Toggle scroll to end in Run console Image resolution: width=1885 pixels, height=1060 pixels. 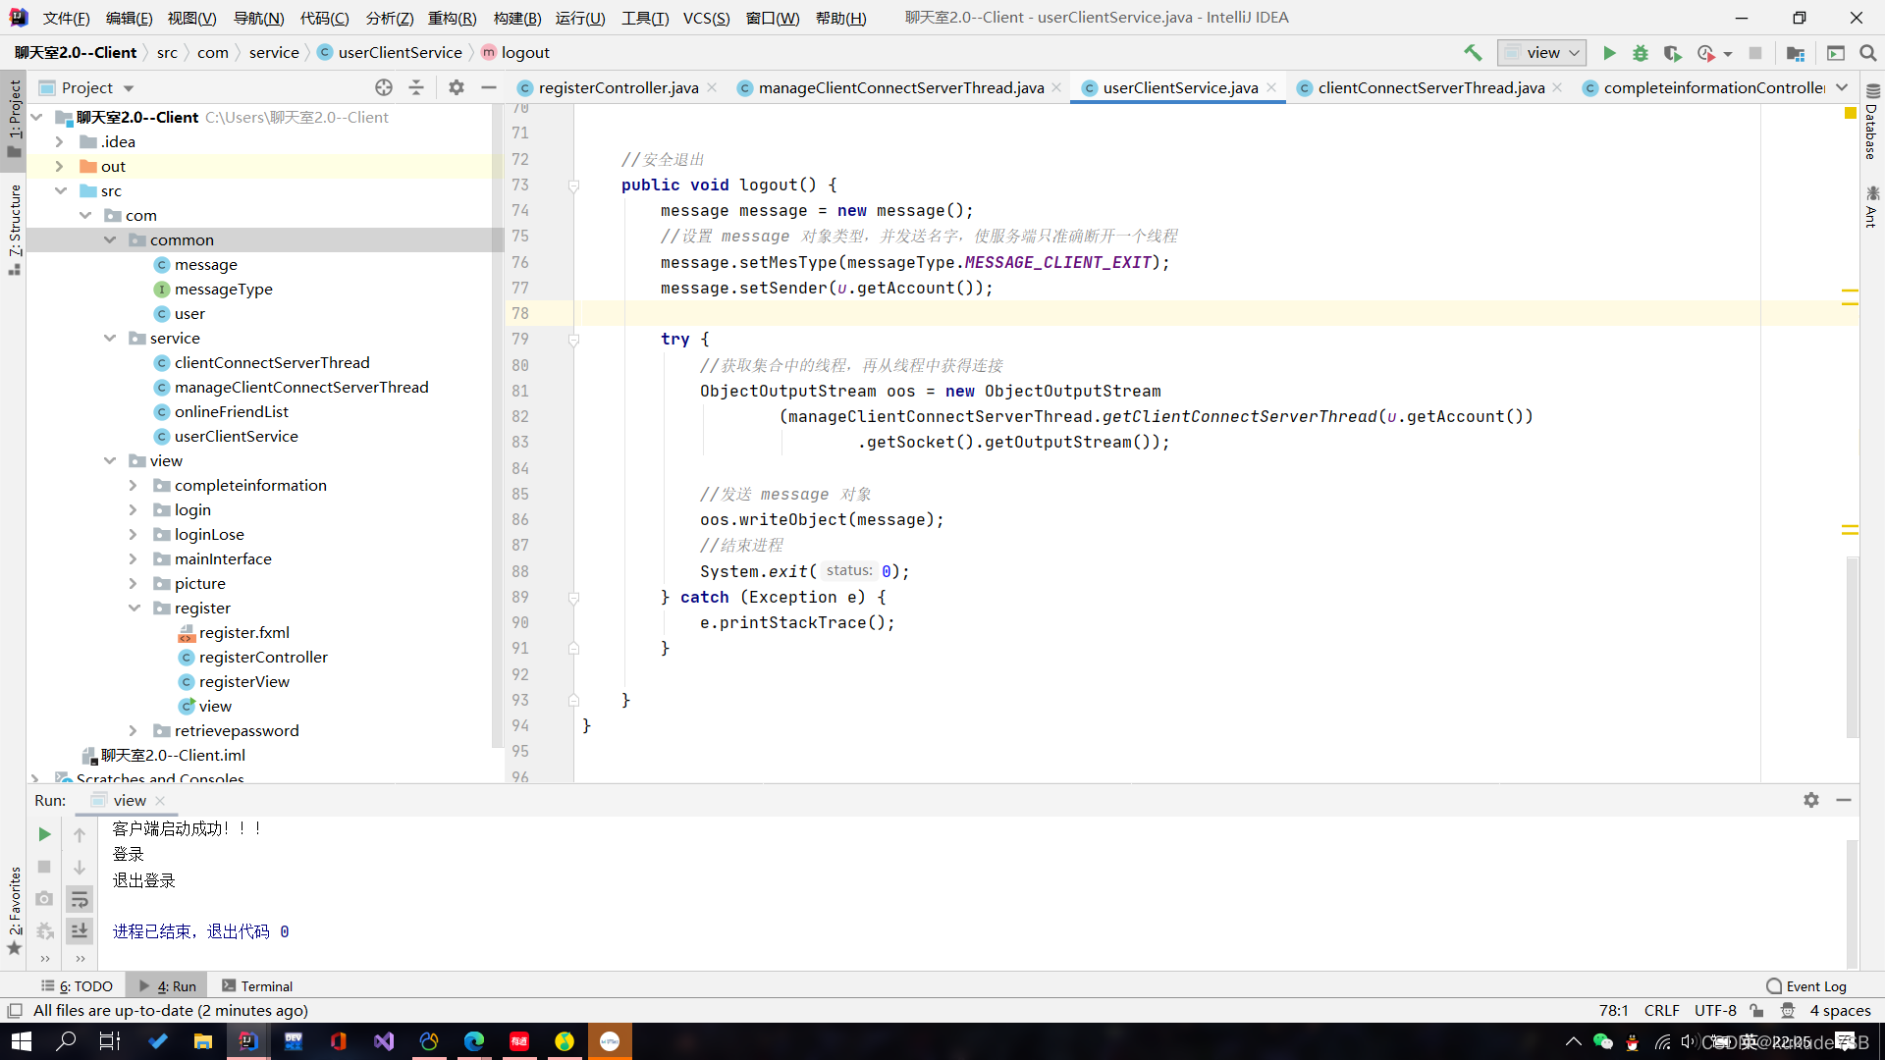(x=80, y=930)
